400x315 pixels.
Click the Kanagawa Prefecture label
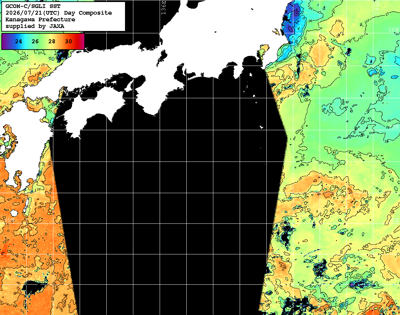click(40, 19)
